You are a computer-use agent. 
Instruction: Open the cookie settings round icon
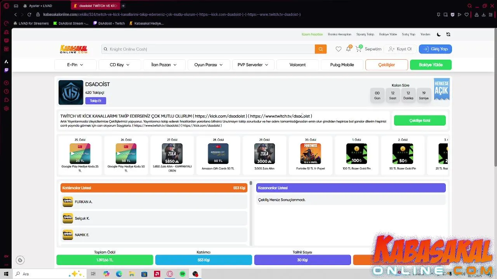pos(20,260)
